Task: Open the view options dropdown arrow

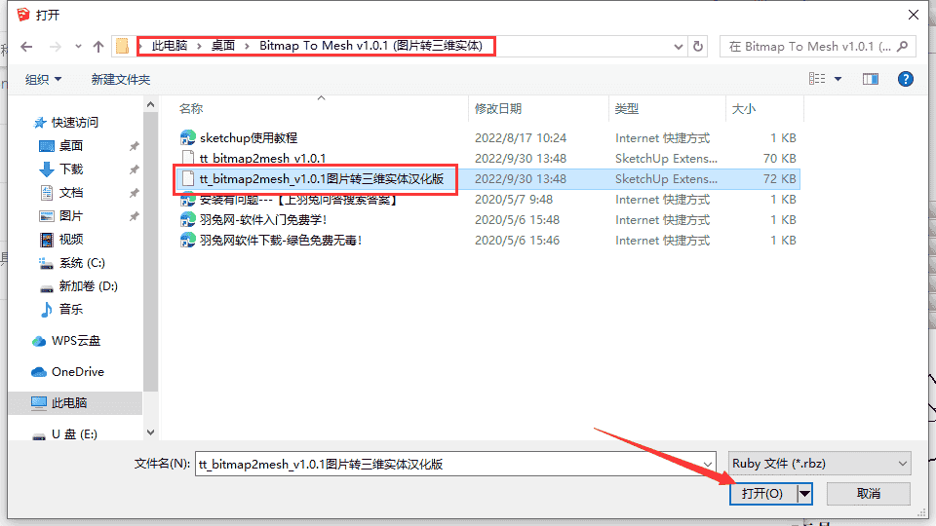Action: click(x=838, y=79)
